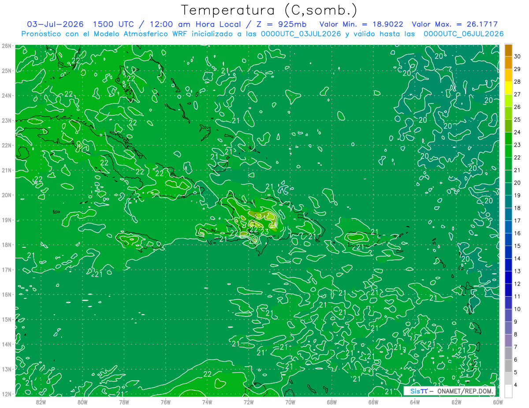Click the '76W' longitude axis label
Viewport: 529px width, 408px height.
(165, 402)
